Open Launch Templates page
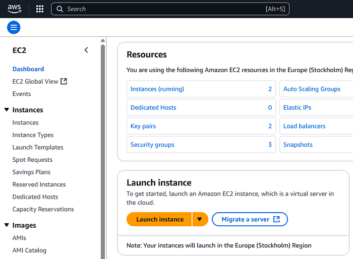Viewport: 353px width, 259px height. [38, 148]
